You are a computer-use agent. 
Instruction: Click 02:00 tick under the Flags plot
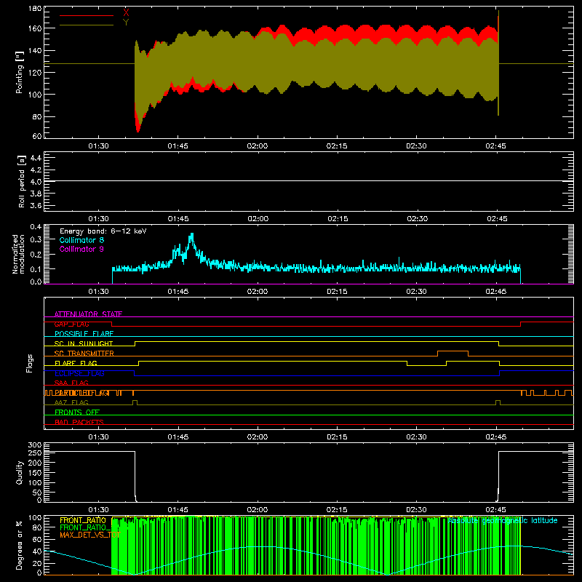258,437
